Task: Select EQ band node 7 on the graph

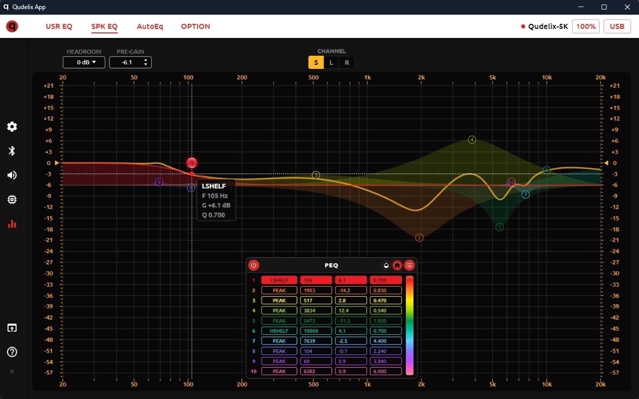Action: [526, 195]
